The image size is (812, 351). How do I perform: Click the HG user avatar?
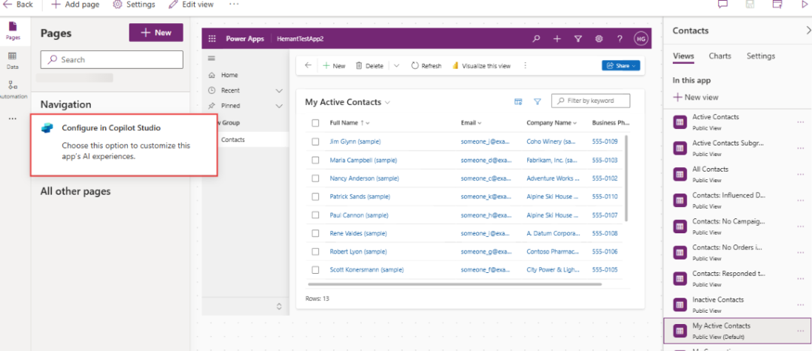[641, 39]
